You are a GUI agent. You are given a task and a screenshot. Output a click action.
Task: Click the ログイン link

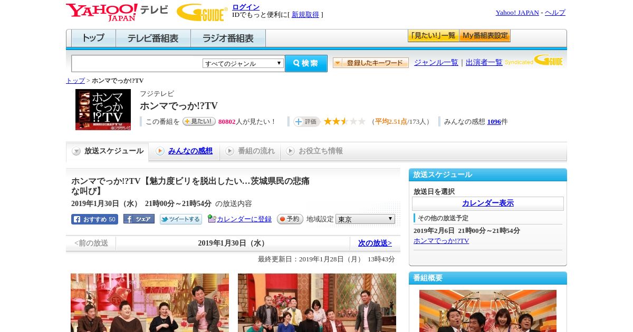[246, 7]
